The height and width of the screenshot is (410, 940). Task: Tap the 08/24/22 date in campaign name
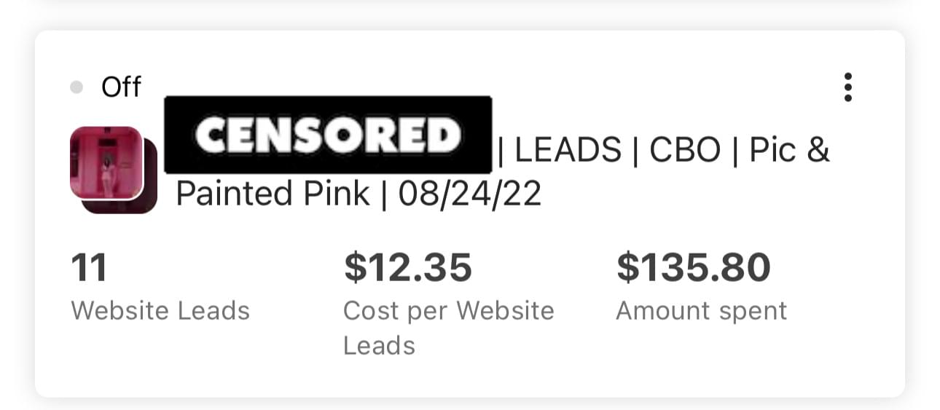tap(469, 194)
